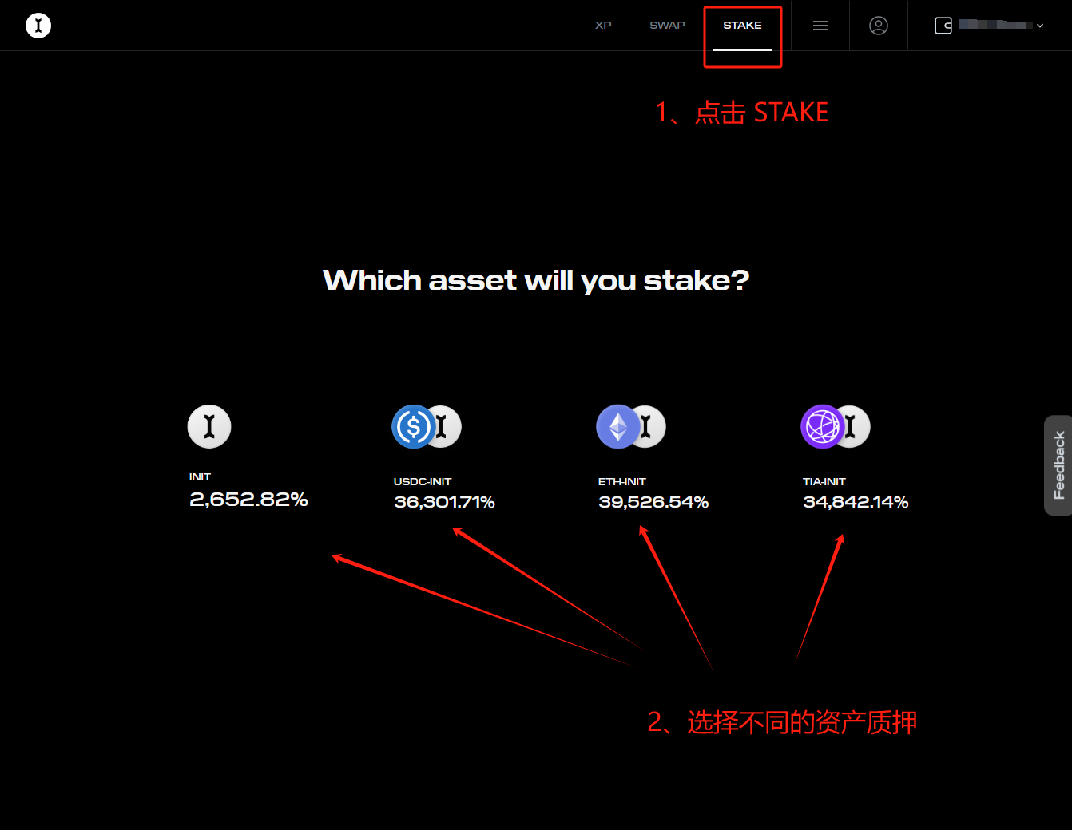This screenshot has height=830, width=1072.
Task: Choose ETH-INIT 39,526.54% staking rate
Action: coord(653,502)
